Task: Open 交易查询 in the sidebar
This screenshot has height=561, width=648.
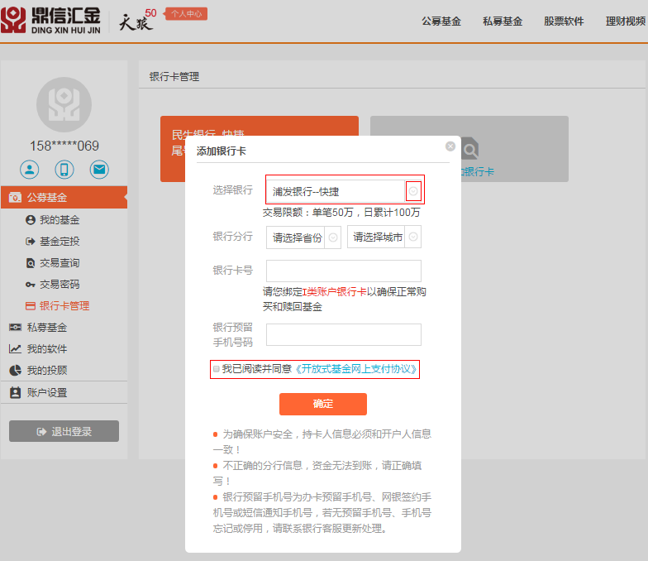Action: [x=60, y=263]
